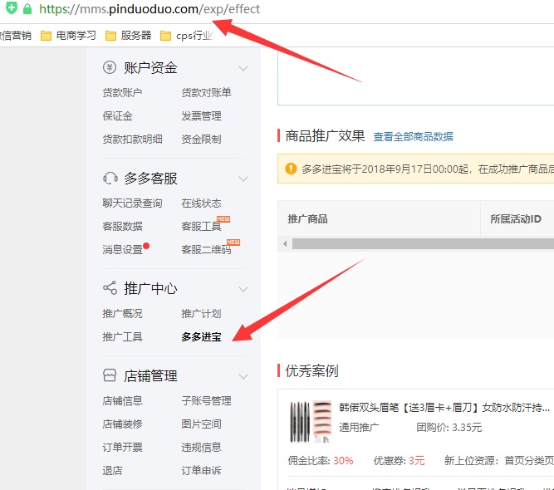Image resolution: width=554 pixels, height=490 pixels.
Task: Click the 店铺管理 storefront icon
Action: [x=110, y=375]
